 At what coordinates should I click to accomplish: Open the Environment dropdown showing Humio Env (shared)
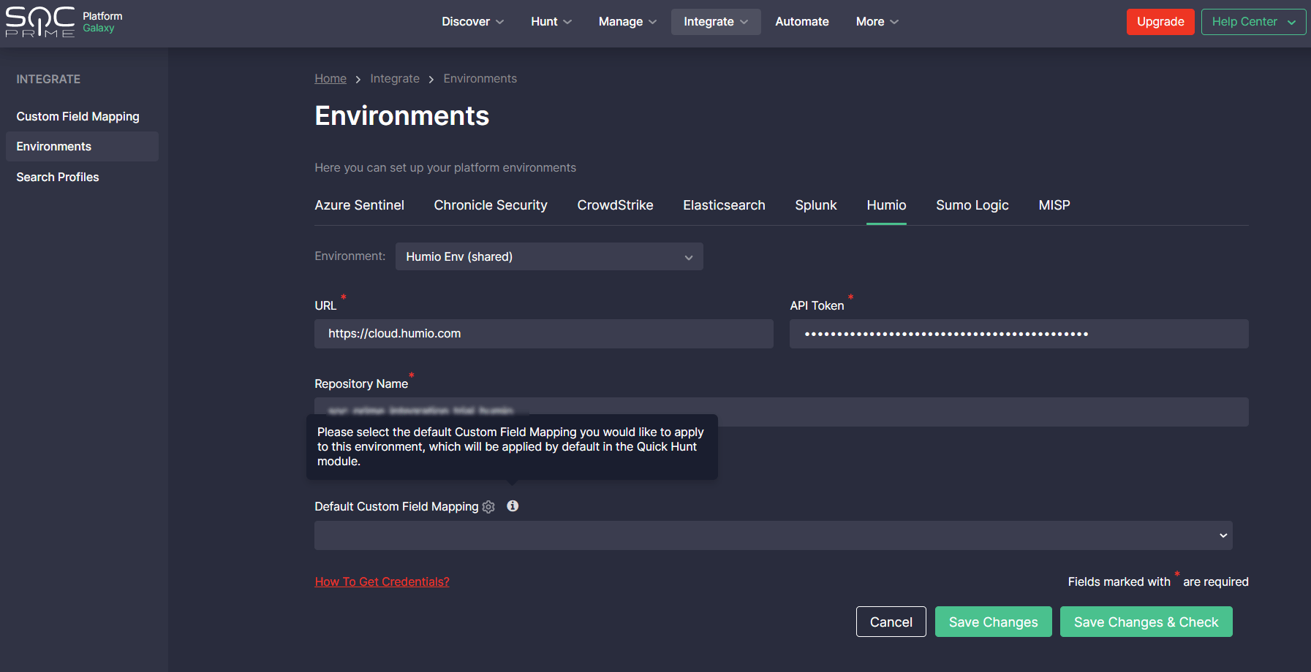pyautogui.click(x=549, y=256)
